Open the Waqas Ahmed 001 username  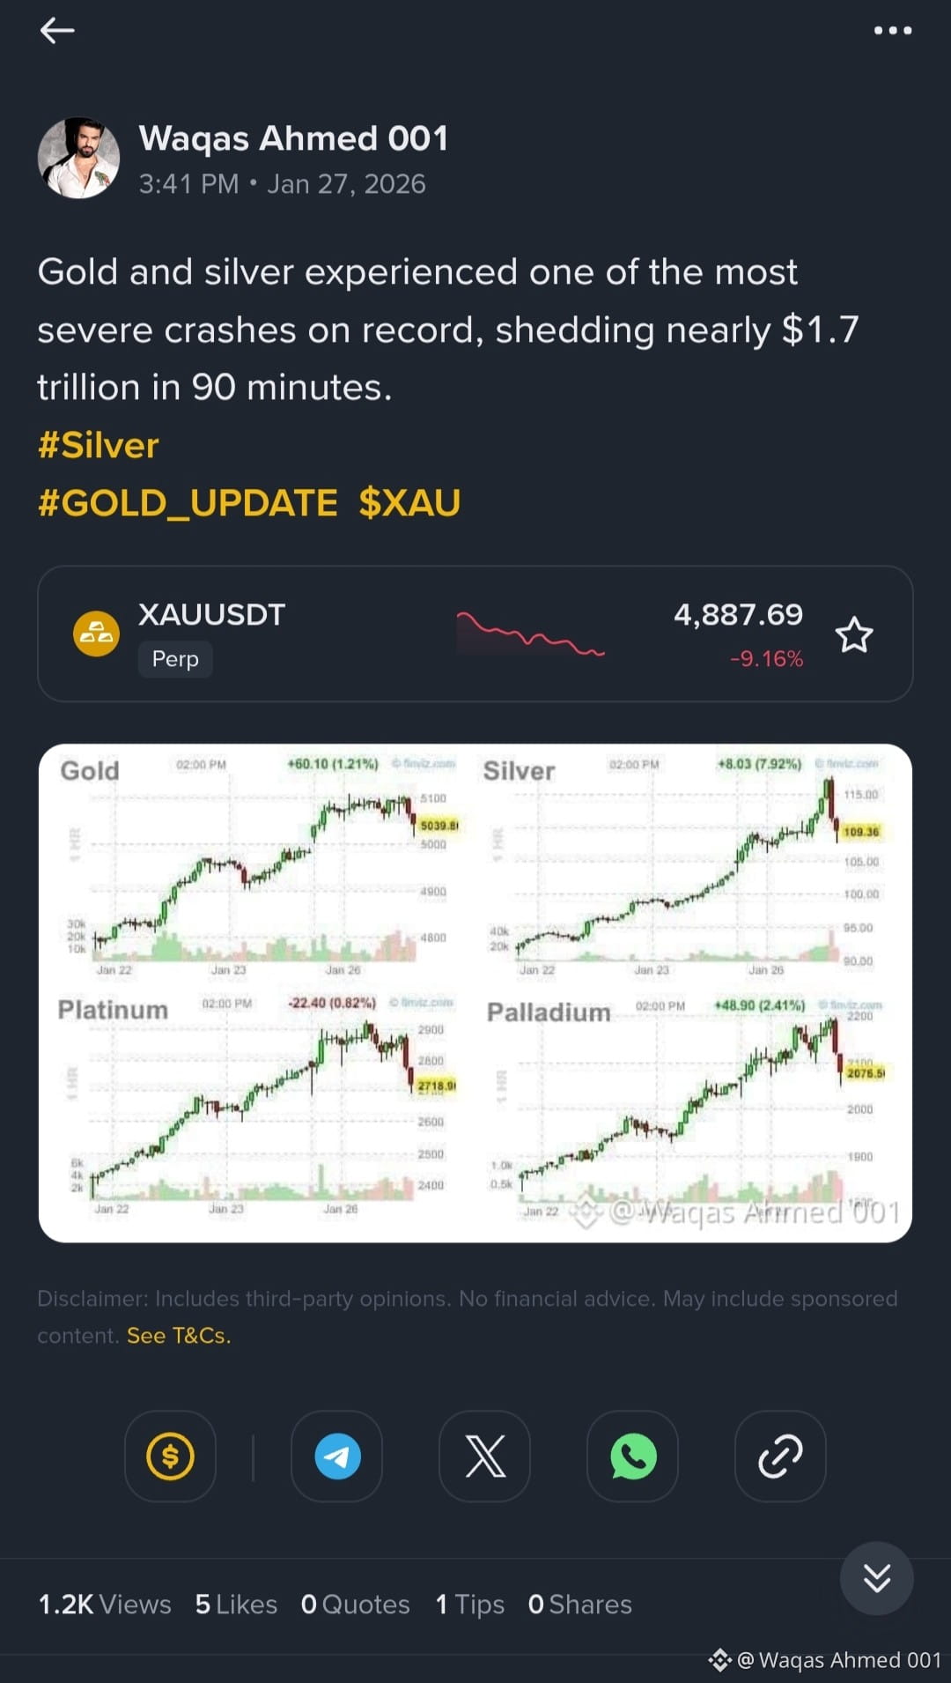[293, 138]
